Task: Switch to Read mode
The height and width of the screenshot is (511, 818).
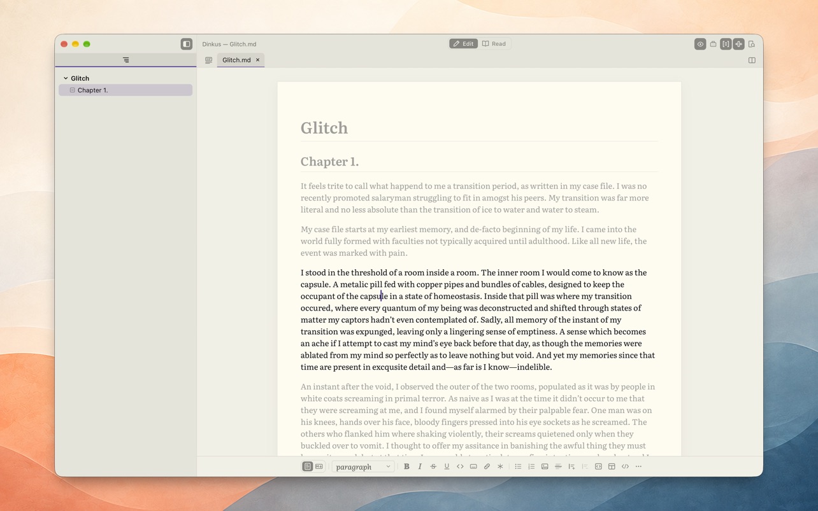Action: [x=494, y=44]
